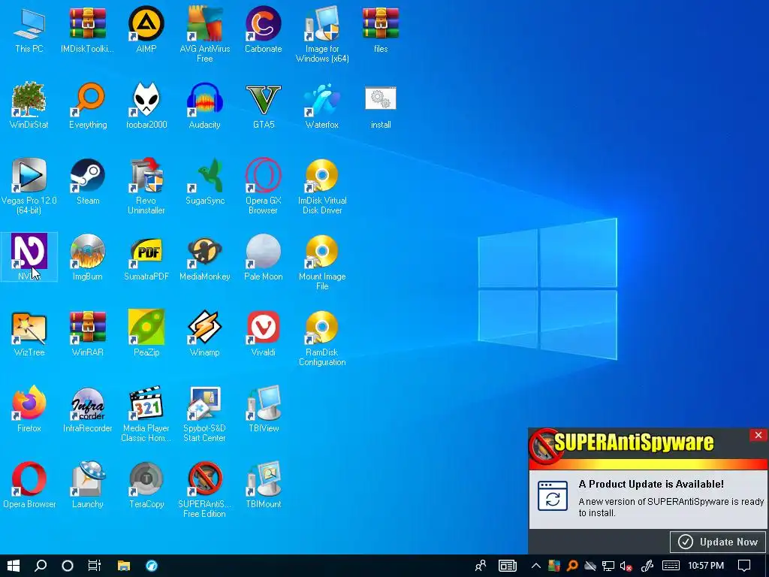Viewport: 769px width, 577px height.
Task: Launch Everything search shortcut
Action: [88, 106]
